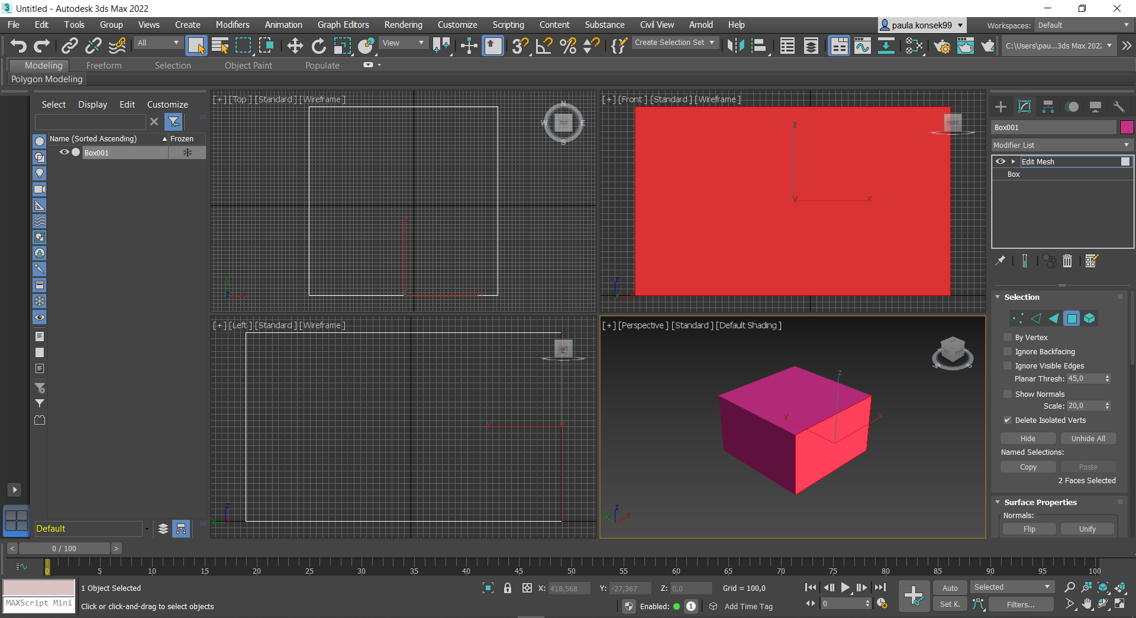Click the Redo arrow icon
This screenshot has width=1136, height=618.
tap(41, 46)
